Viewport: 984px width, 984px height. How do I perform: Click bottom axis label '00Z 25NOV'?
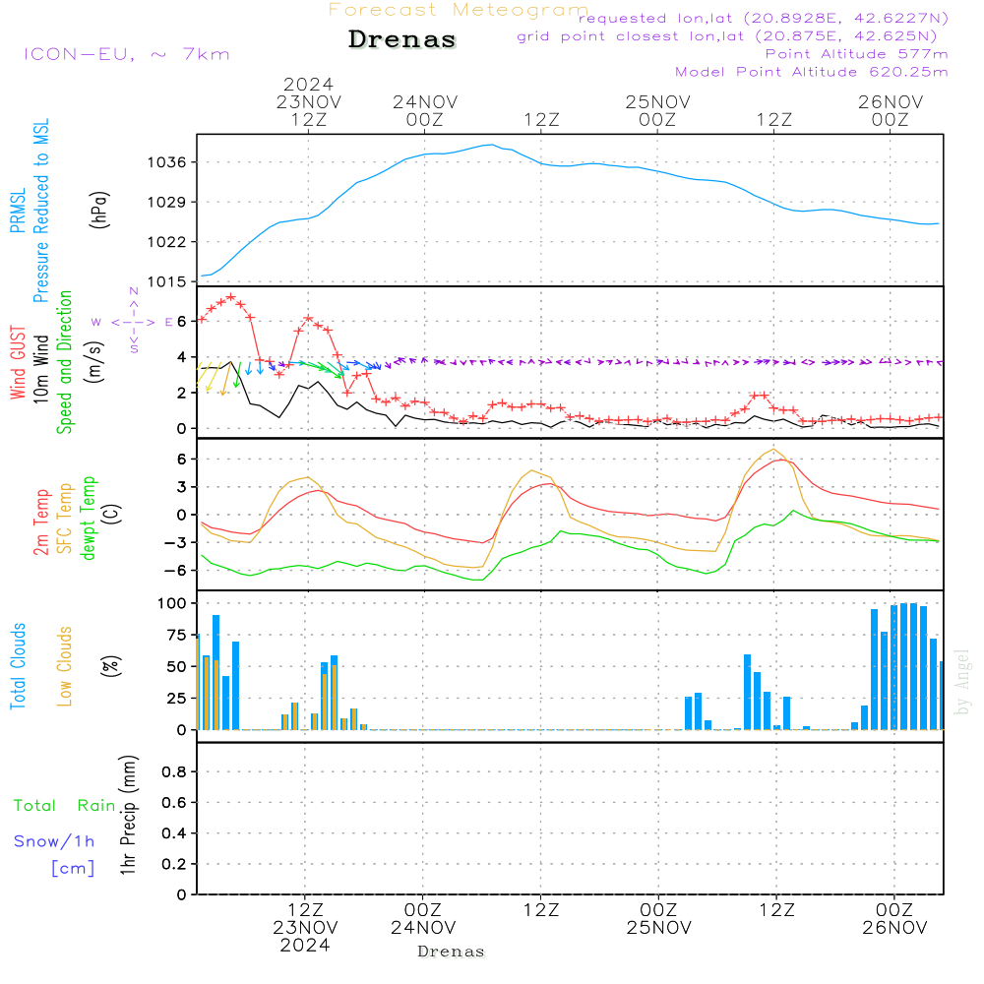coord(659,919)
